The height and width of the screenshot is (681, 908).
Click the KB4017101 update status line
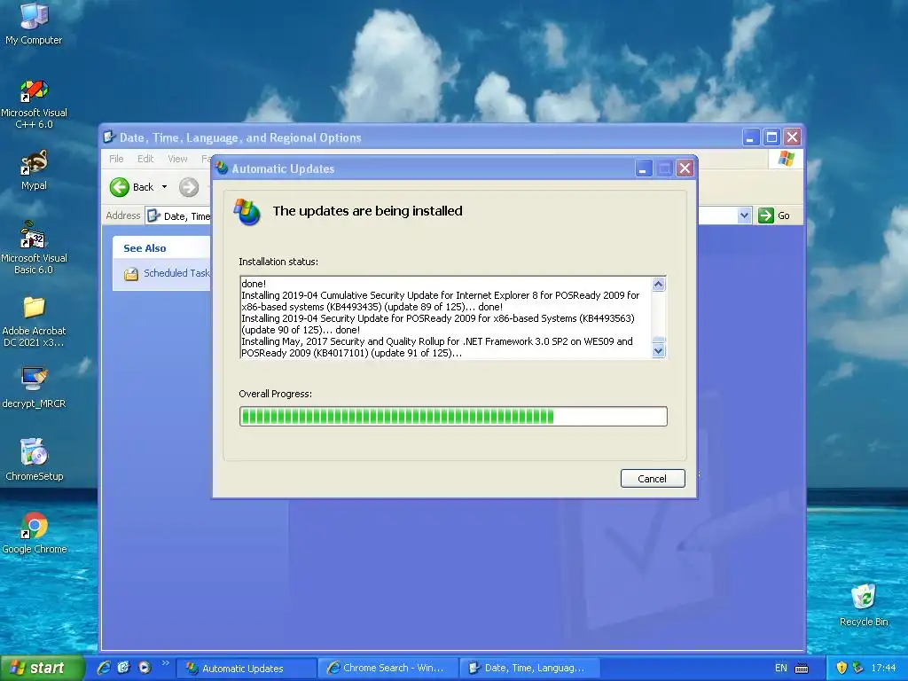[437, 348]
